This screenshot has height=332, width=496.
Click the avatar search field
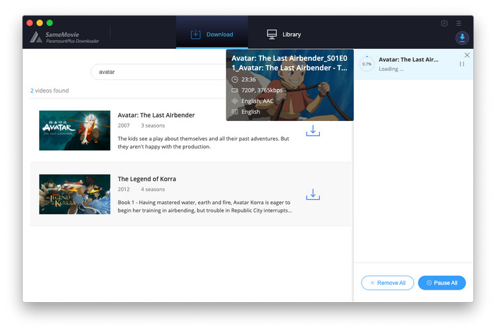[x=158, y=72]
